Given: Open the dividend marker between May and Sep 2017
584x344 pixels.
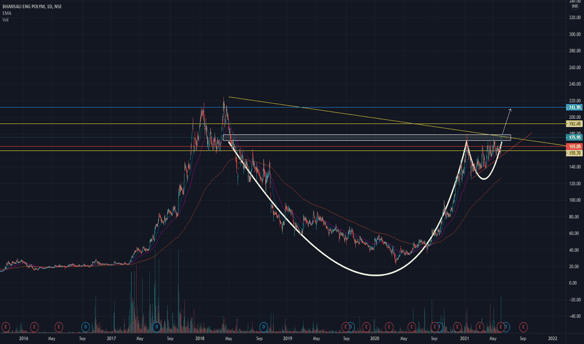Looking at the screenshot, I should pos(157,327).
